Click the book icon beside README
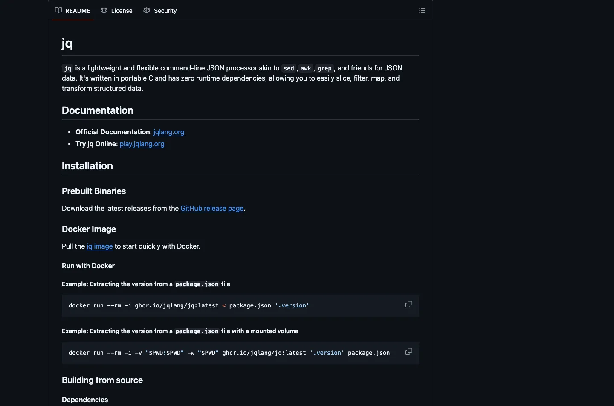 coord(58,10)
